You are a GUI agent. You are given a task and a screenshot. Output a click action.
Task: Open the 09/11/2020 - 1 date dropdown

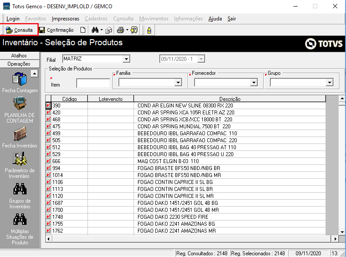coord(201,59)
